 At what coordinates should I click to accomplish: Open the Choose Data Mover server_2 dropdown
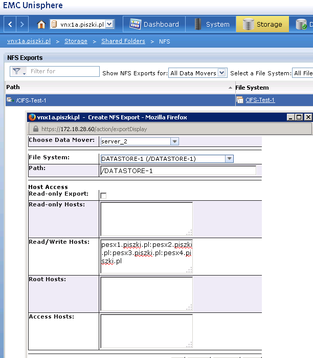[140, 141]
